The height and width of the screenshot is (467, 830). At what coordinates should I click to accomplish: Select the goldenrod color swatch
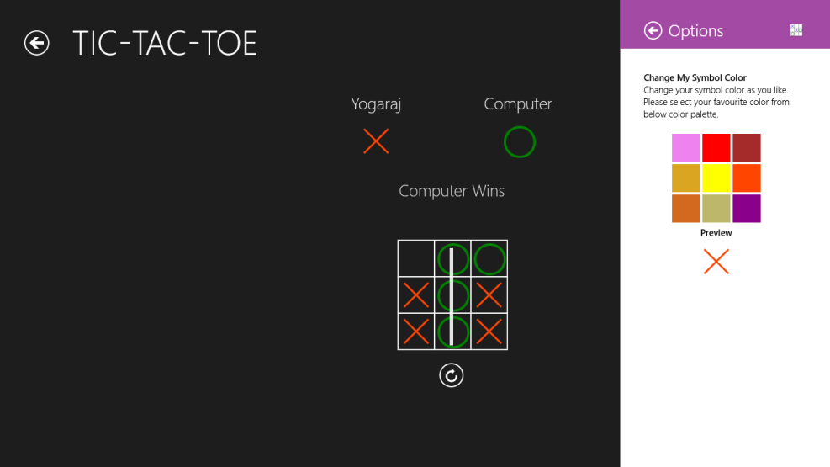(686, 178)
